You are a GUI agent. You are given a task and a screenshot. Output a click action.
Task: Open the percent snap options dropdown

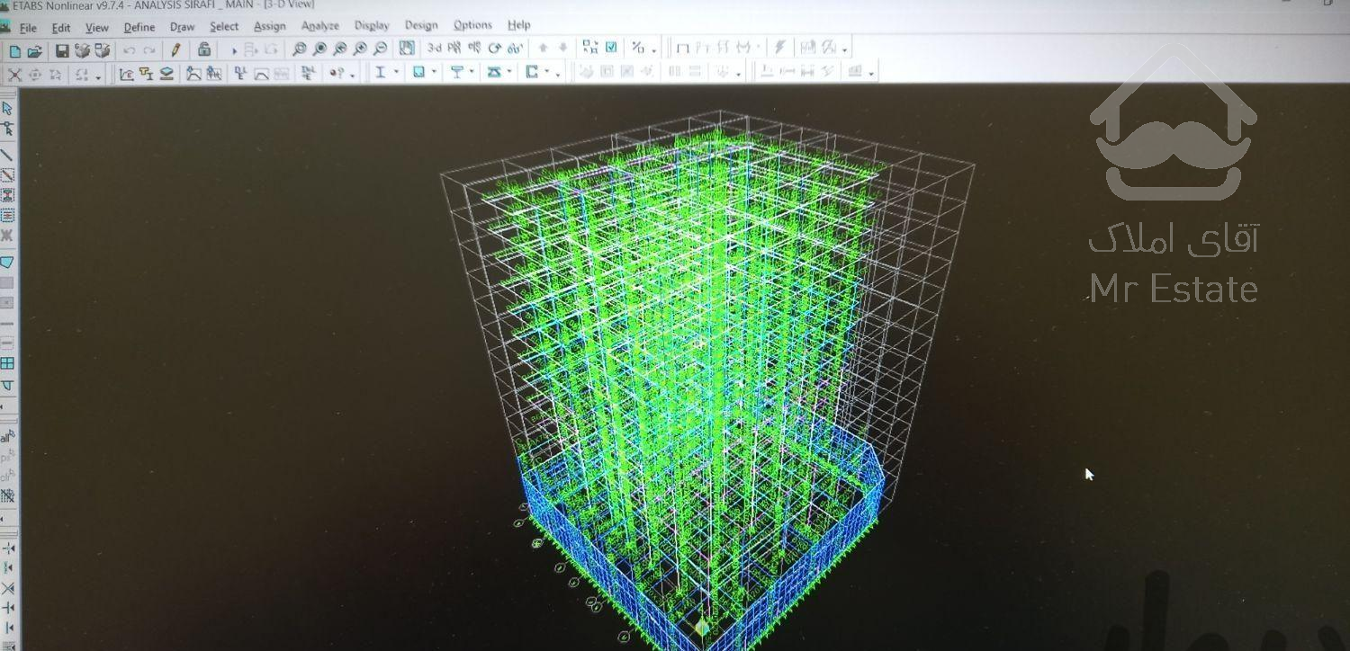654,49
